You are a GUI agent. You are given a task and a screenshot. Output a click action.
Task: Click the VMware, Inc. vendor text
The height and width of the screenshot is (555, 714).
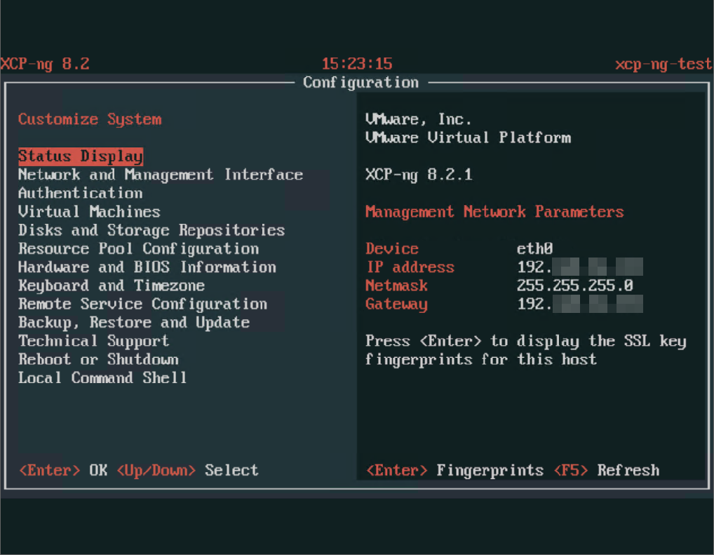click(418, 119)
